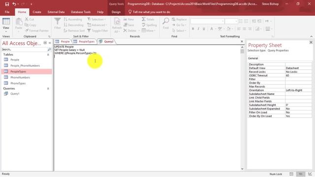Switch to Design view in status bar

click(x=310, y=174)
